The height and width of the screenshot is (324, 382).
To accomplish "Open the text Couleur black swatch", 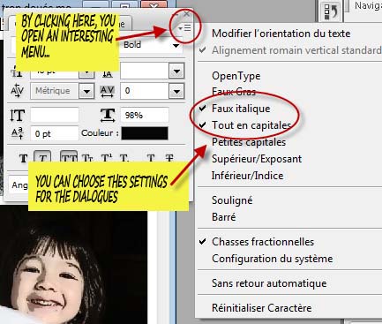I will pos(145,133).
